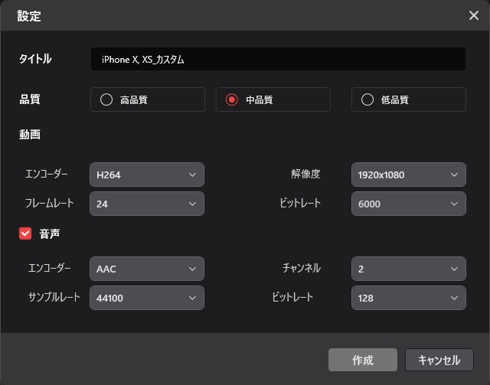The image size is (490, 385).
Task: Click the 動画 section heading
Action: click(30, 135)
